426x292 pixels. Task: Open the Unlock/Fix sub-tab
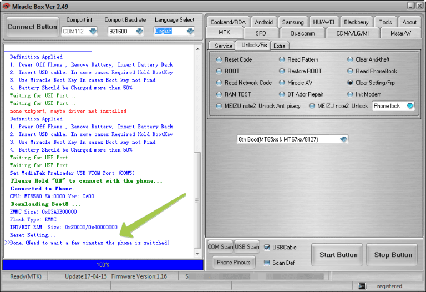[x=253, y=45]
